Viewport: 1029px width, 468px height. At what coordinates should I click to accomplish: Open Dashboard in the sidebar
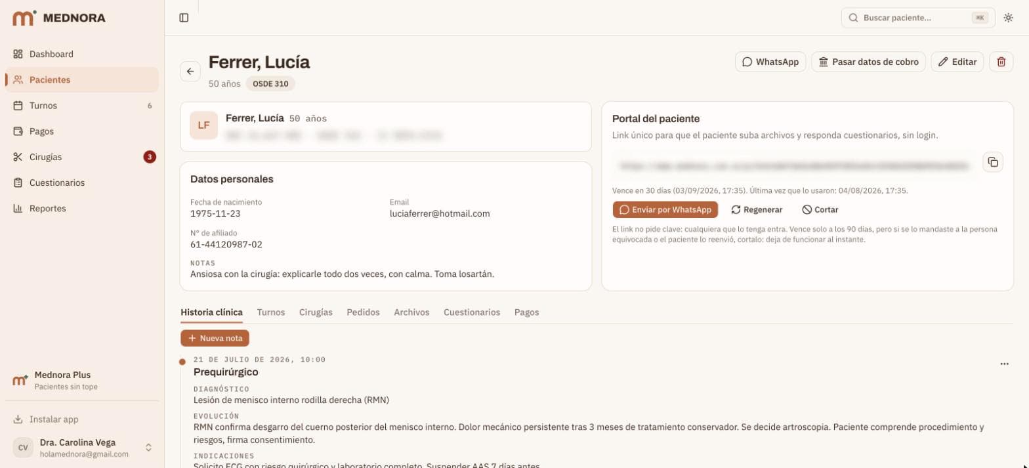pyautogui.click(x=82, y=54)
